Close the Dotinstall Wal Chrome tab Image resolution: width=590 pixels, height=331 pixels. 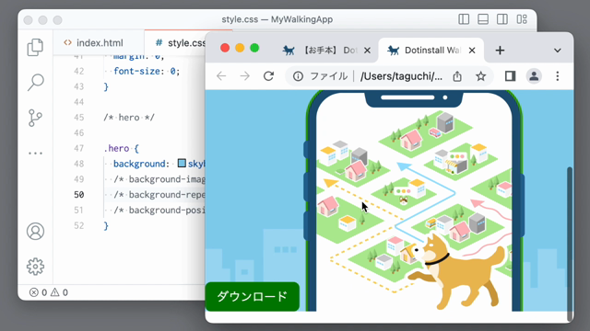point(472,51)
